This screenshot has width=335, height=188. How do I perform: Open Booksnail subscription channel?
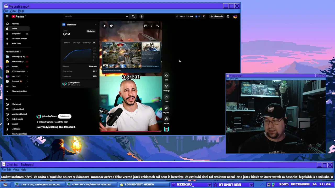coord(17,81)
